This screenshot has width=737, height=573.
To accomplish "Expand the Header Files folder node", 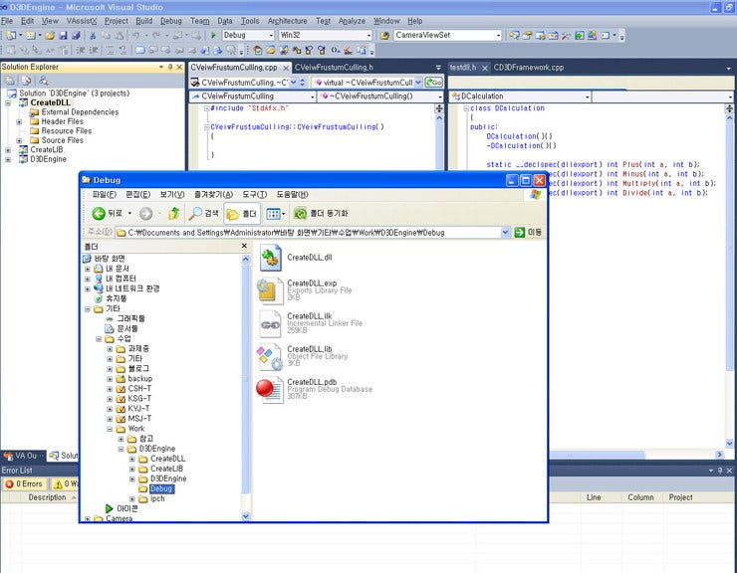I will [19, 121].
